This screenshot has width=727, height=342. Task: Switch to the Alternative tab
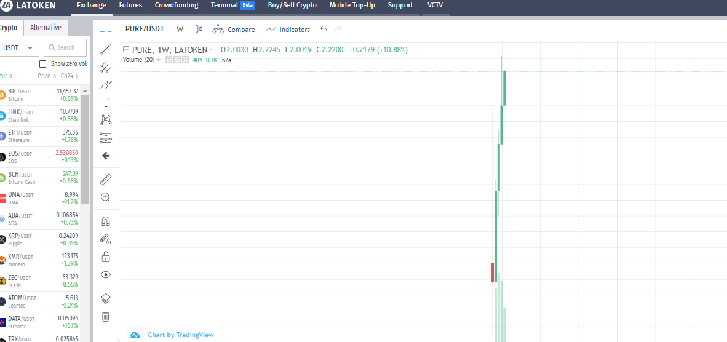[46, 27]
